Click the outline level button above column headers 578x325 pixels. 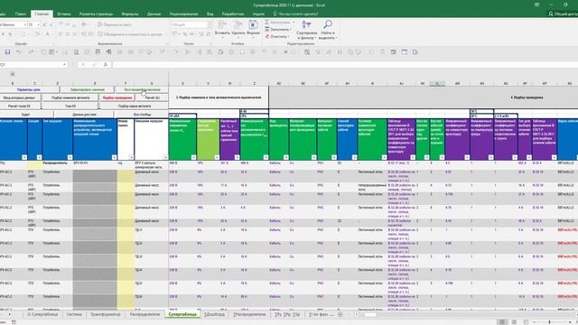pos(12,74)
